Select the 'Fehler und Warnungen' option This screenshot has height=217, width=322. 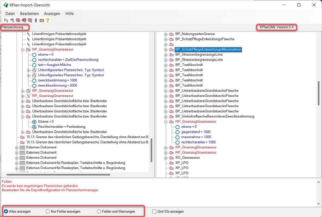click(99, 211)
